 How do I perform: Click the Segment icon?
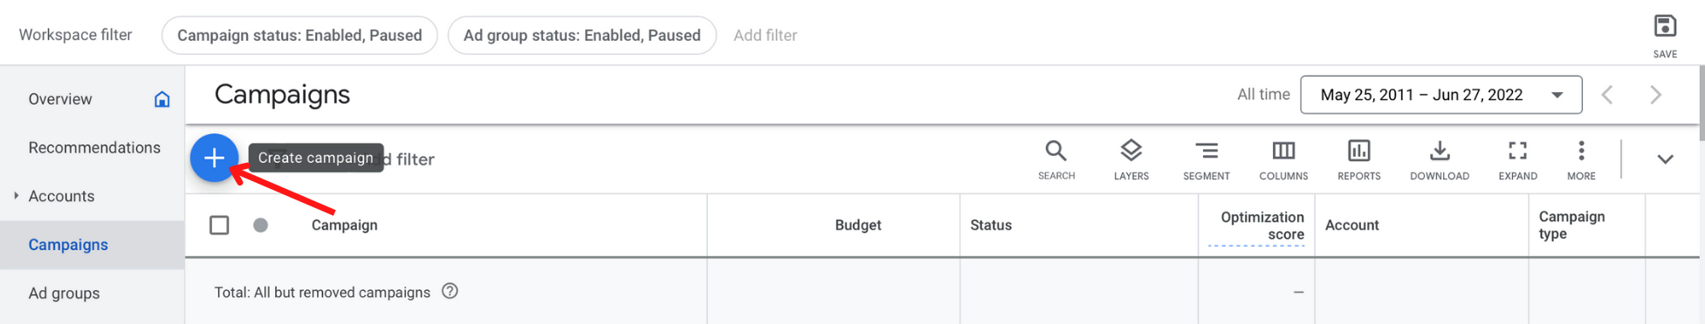click(x=1207, y=160)
